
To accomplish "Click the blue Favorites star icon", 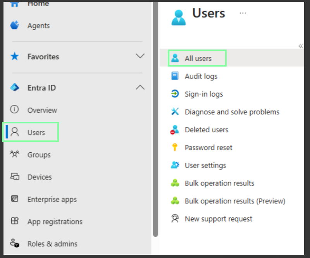I will click(x=15, y=56).
